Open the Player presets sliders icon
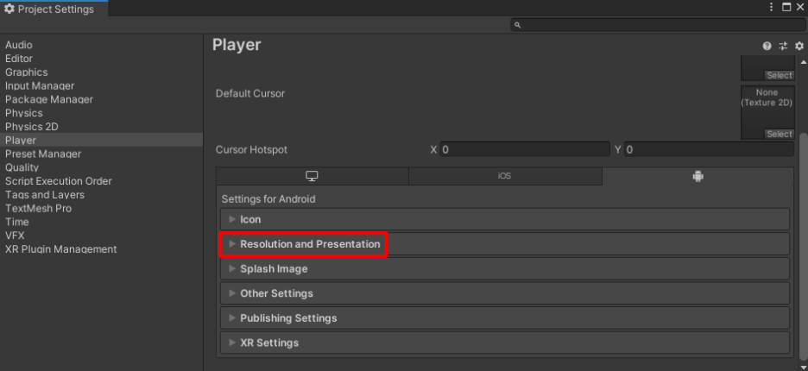This screenshot has height=371, width=808. [783, 46]
